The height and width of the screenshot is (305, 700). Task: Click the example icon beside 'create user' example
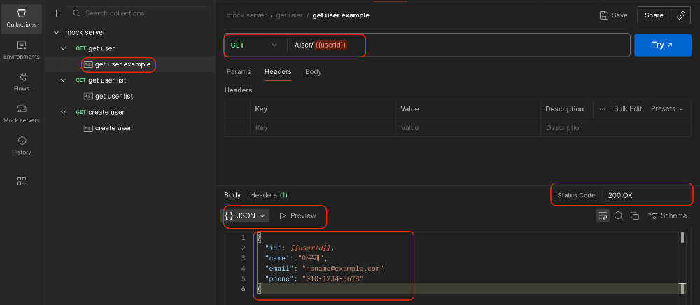(88, 128)
